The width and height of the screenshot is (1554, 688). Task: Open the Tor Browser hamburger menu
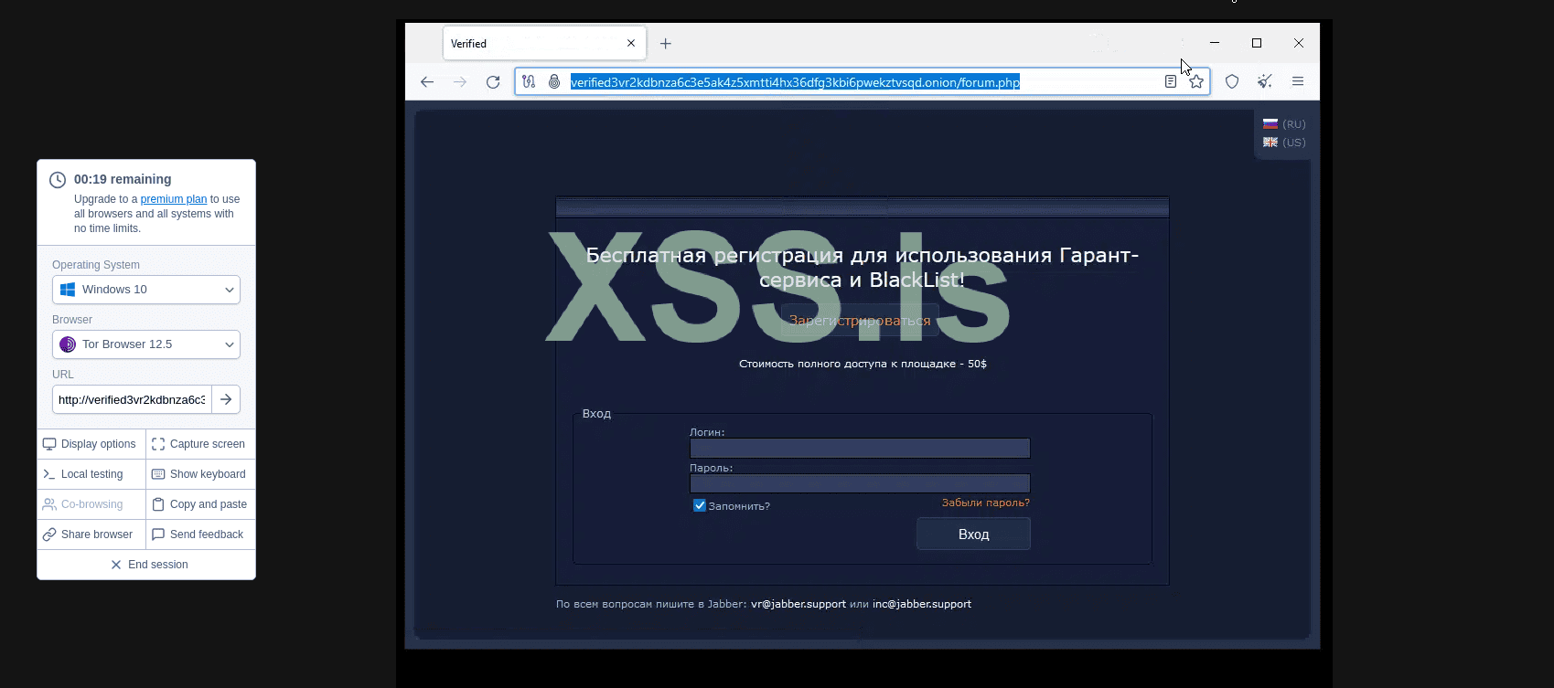tap(1298, 82)
